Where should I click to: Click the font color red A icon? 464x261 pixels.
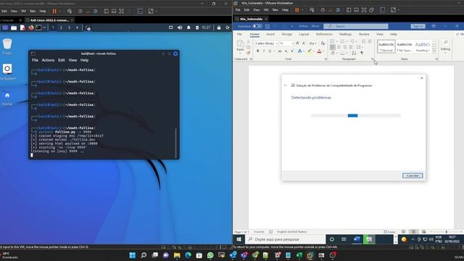tap(319, 51)
